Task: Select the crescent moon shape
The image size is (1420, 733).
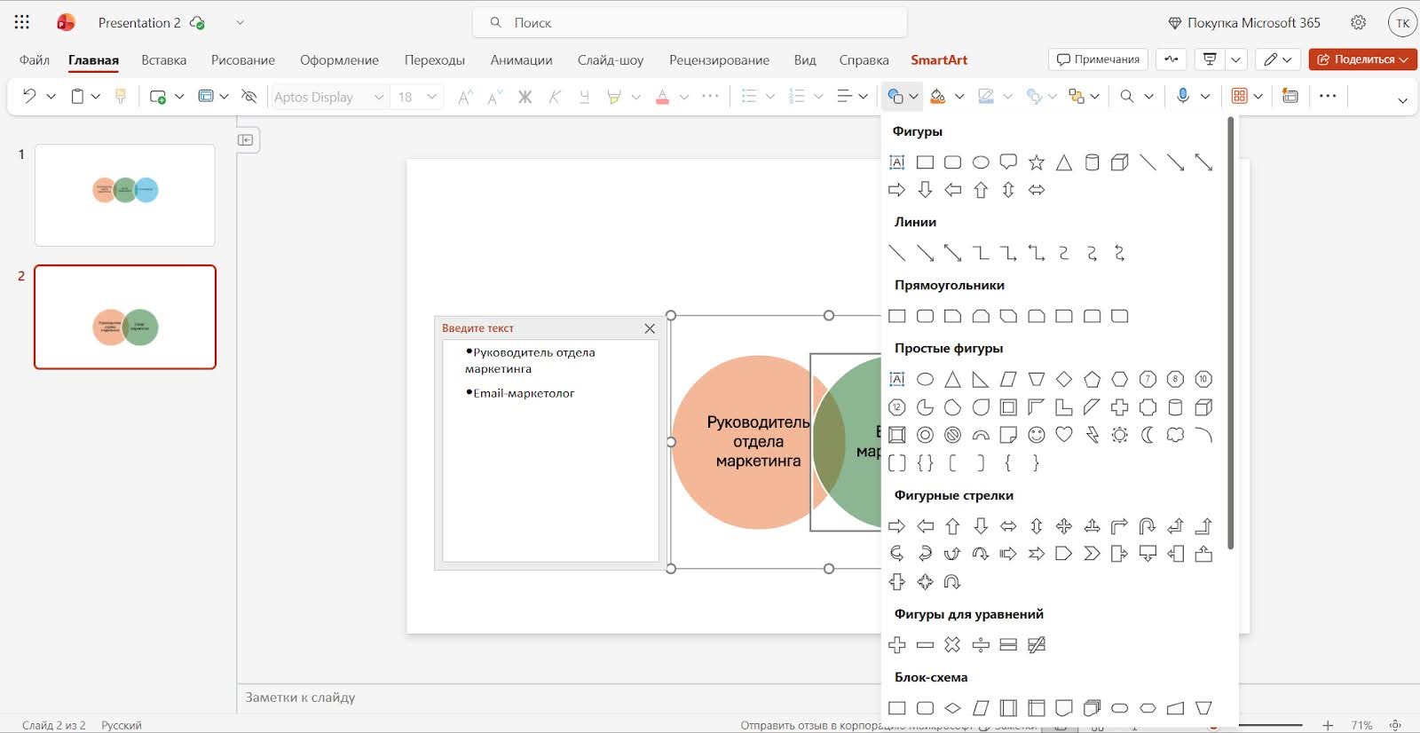Action: 1148,435
